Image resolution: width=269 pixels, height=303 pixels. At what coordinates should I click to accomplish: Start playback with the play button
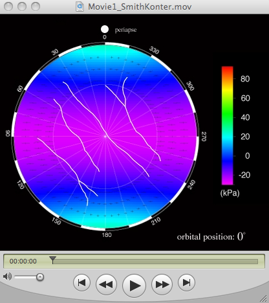tap(134, 286)
